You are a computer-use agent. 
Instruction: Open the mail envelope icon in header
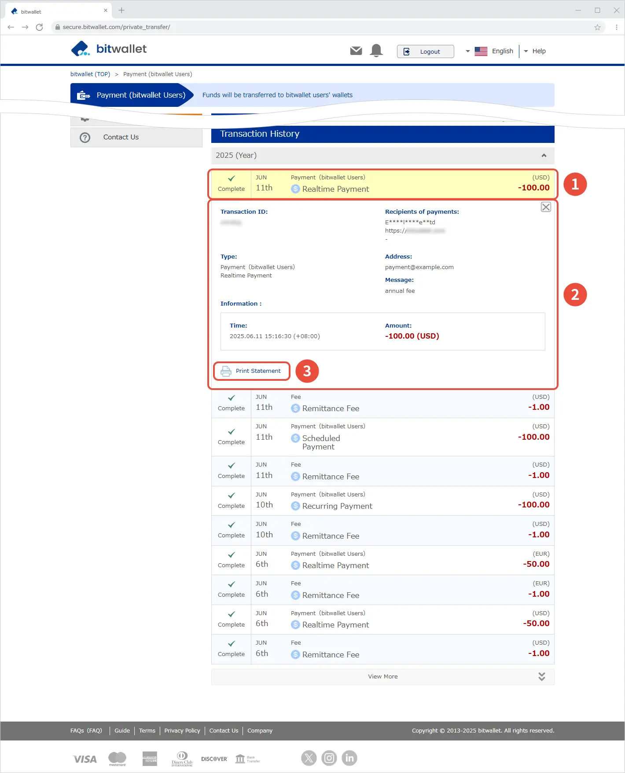[x=356, y=51]
